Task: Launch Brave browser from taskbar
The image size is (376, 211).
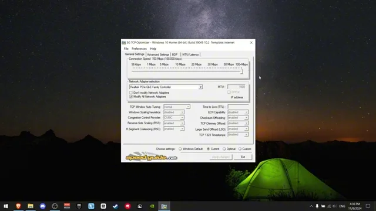Action: point(18,206)
